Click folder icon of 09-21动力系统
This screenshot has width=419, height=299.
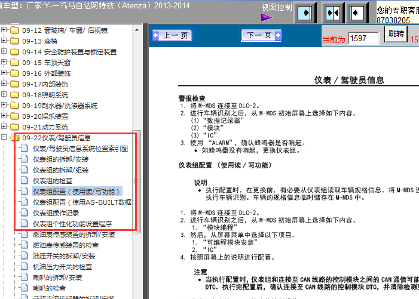[x=14, y=127]
